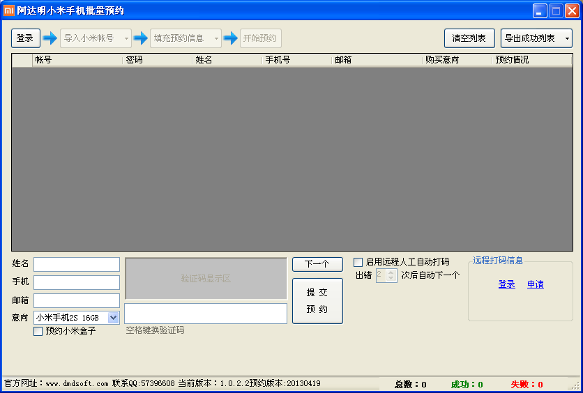
Task: Click the 总数：0 status entry
Action: [x=411, y=385]
